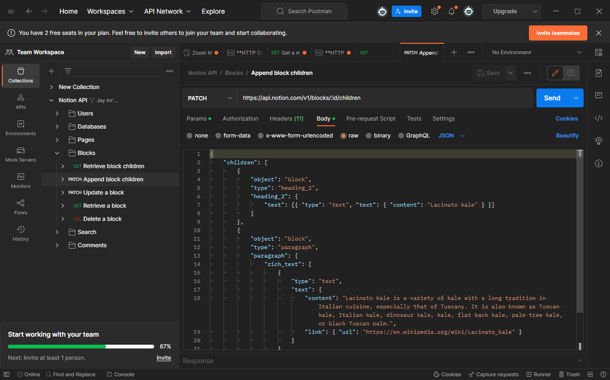Switch to edit mode pencil
The height and width of the screenshot is (380, 610).
pyautogui.click(x=555, y=73)
